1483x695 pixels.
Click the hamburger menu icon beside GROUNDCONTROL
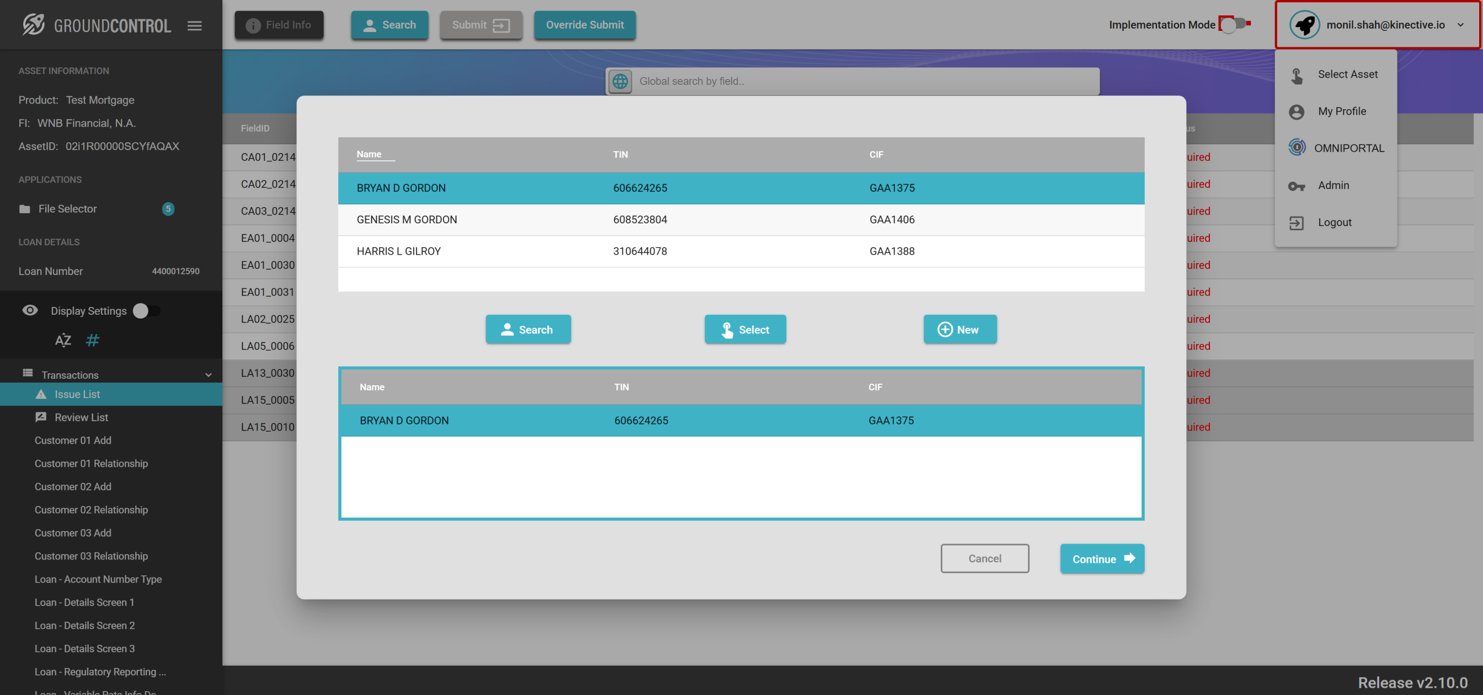tap(195, 25)
